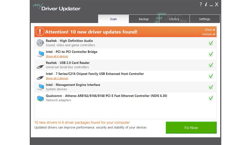Screen dimensions: 251x145
Task: Select Intel - 7 Series/C216 Chipset Family text
Action: click(x=95, y=74)
